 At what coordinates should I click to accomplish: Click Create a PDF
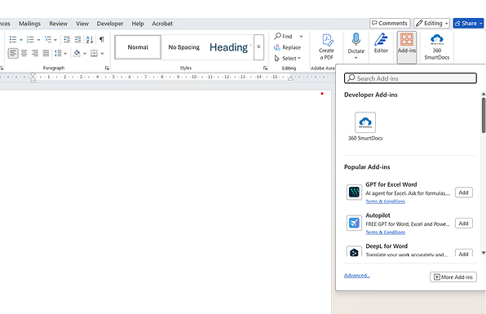point(326,46)
